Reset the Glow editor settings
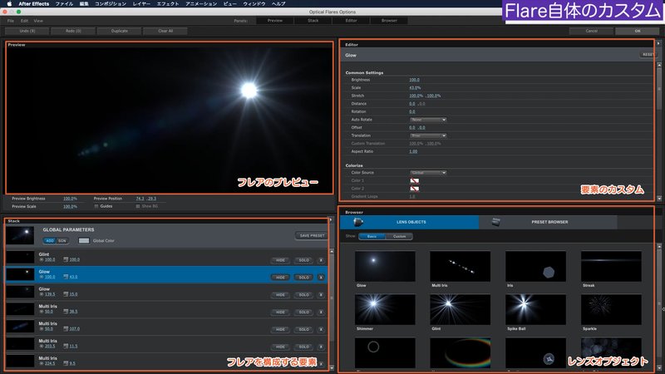The image size is (665, 374). coord(648,55)
